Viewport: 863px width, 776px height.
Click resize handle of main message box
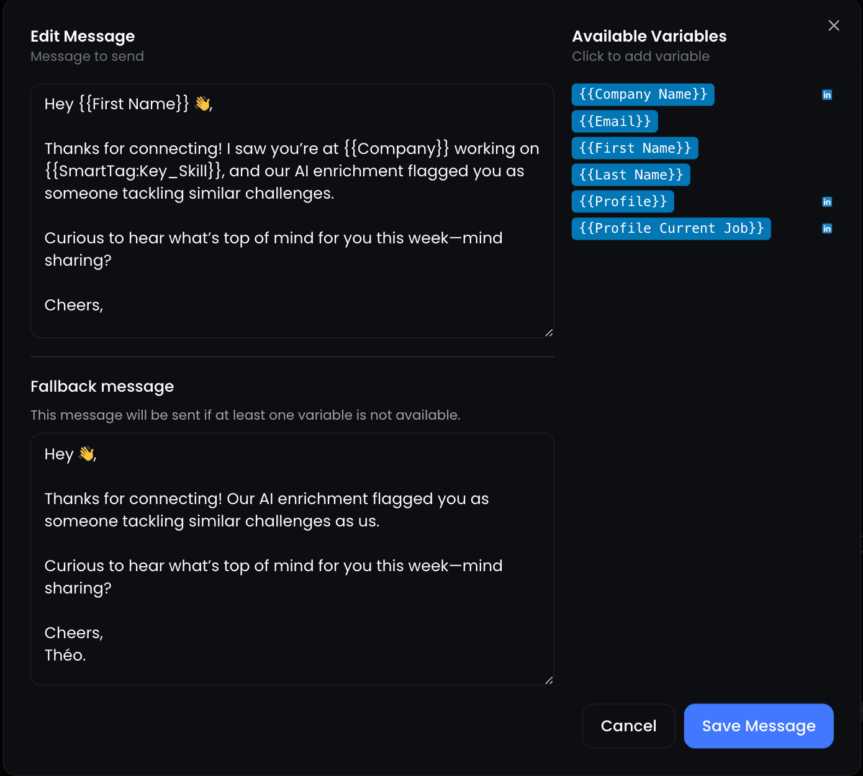click(x=549, y=333)
